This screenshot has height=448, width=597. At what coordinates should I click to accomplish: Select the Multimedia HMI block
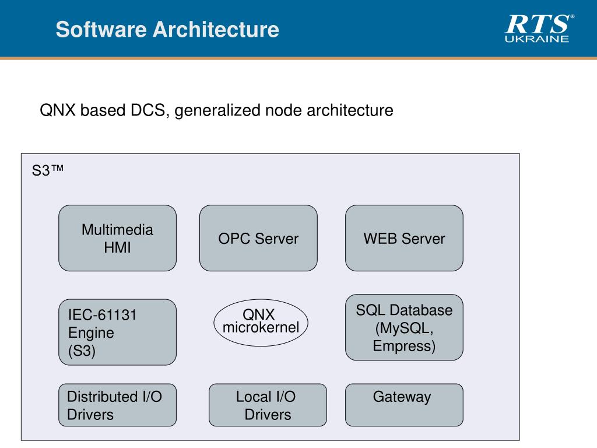pos(117,238)
